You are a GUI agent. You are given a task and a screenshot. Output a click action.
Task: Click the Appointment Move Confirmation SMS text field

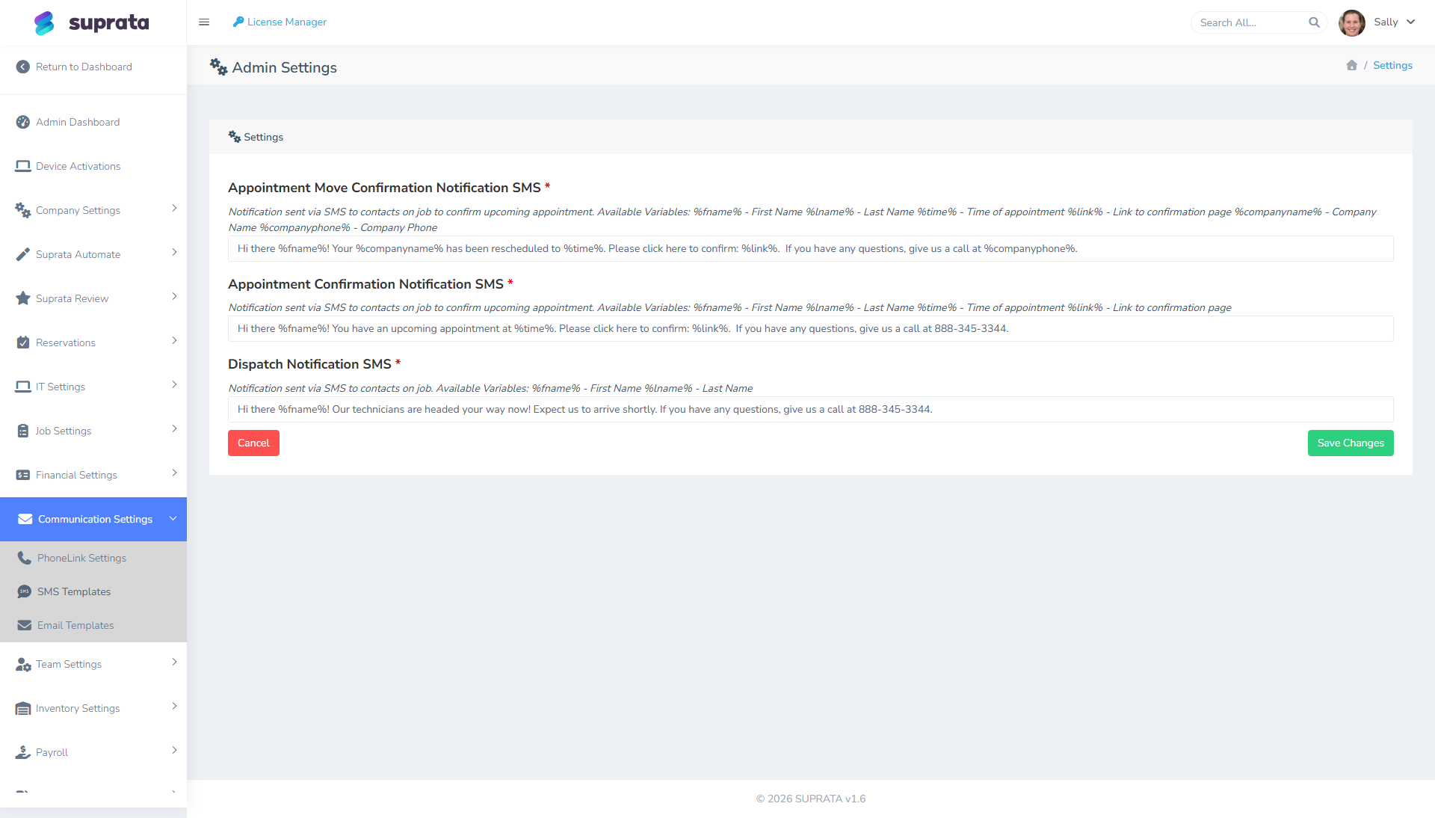click(810, 249)
